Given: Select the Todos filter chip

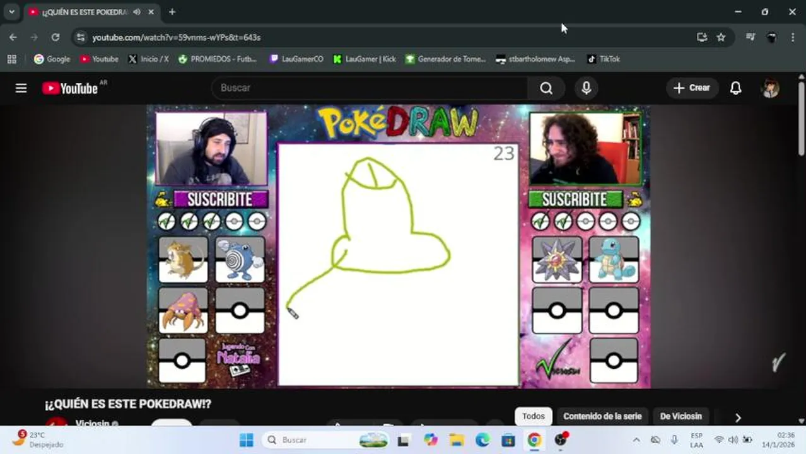Looking at the screenshot, I should tap(534, 416).
